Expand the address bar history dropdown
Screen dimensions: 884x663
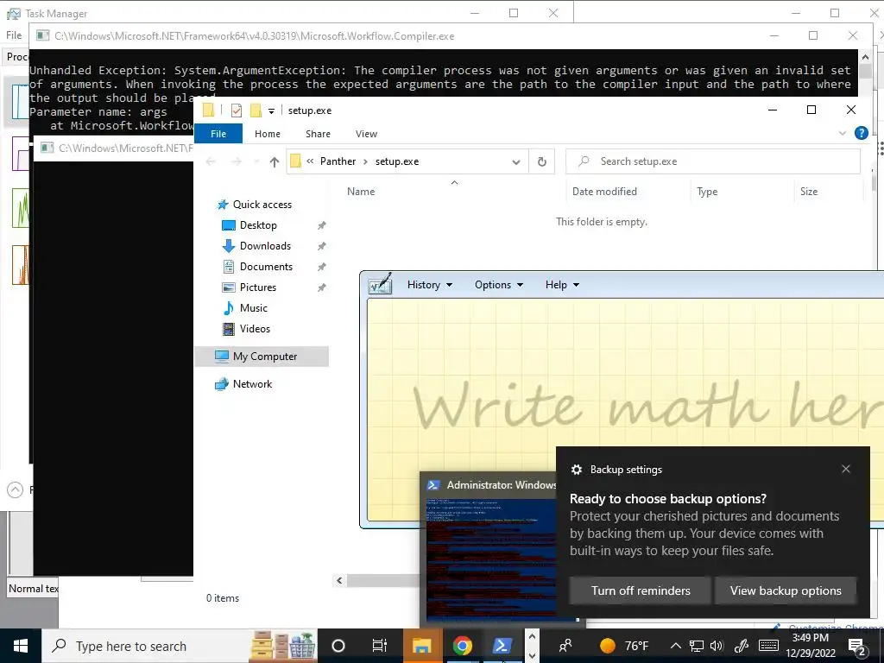click(x=516, y=161)
